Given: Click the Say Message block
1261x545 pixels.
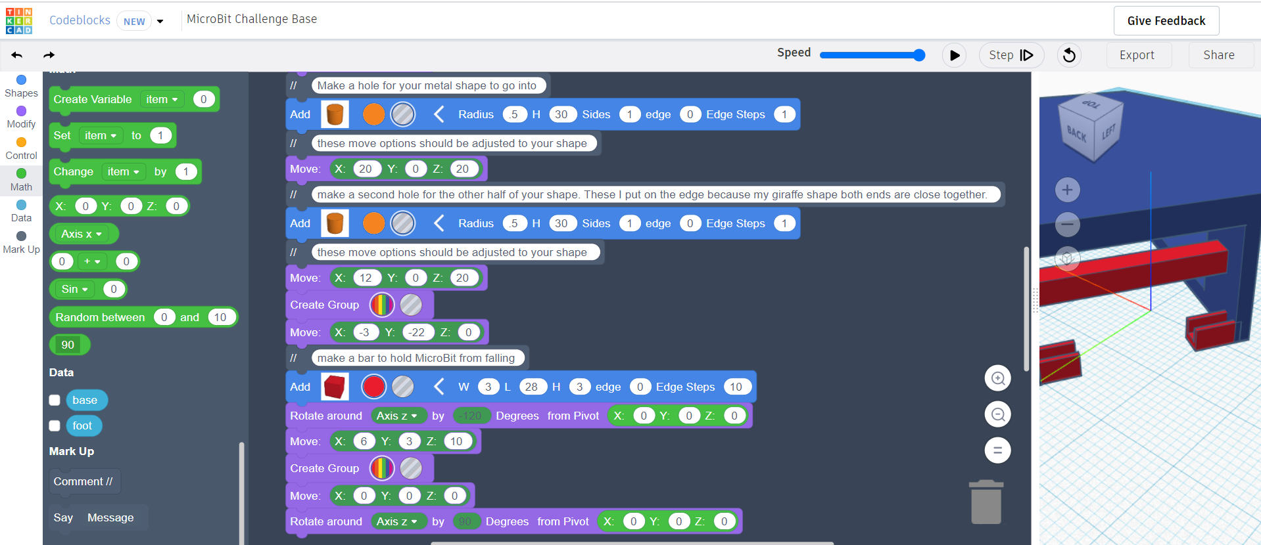Looking at the screenshot, I should coord(98,517).
